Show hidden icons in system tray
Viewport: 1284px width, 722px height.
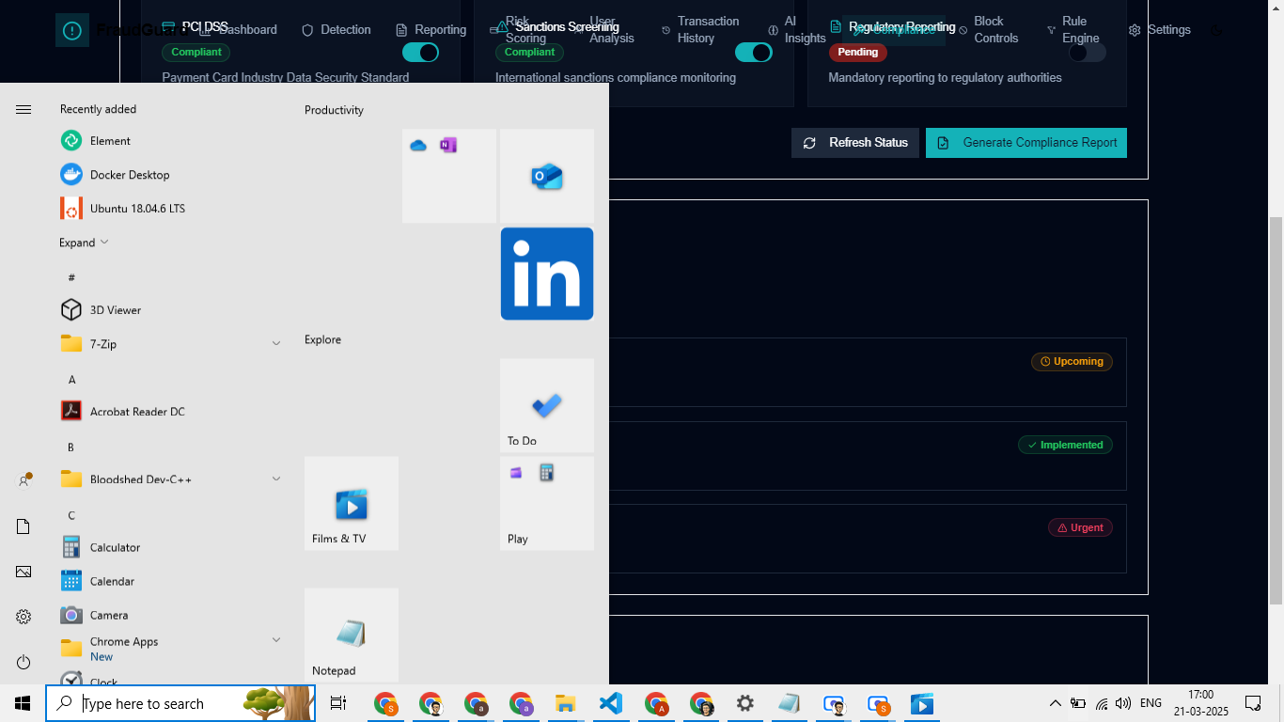(1056, 703)
